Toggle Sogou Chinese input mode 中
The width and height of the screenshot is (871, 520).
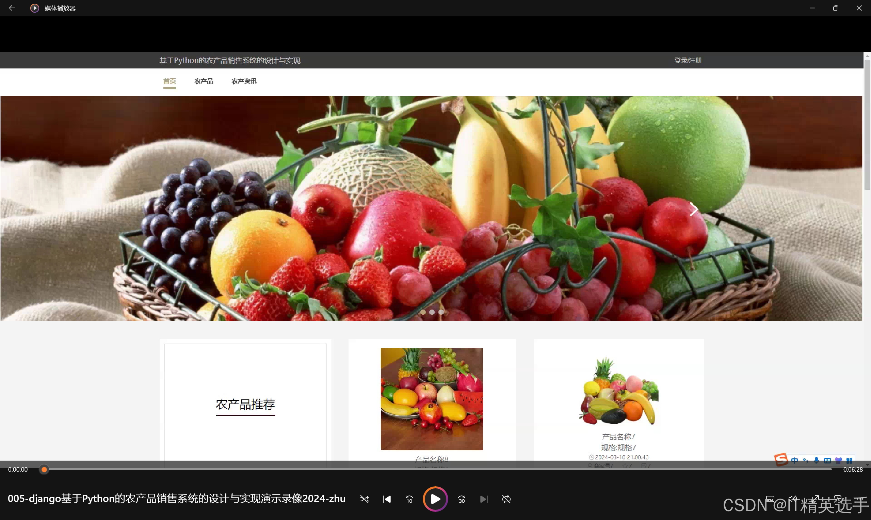pos(795,460)
